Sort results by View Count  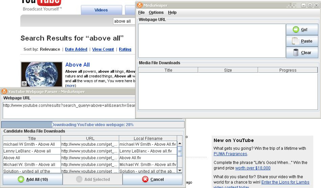click(103, 49)
